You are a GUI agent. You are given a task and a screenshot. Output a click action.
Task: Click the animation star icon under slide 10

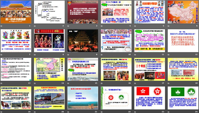(x=102, y=55)
